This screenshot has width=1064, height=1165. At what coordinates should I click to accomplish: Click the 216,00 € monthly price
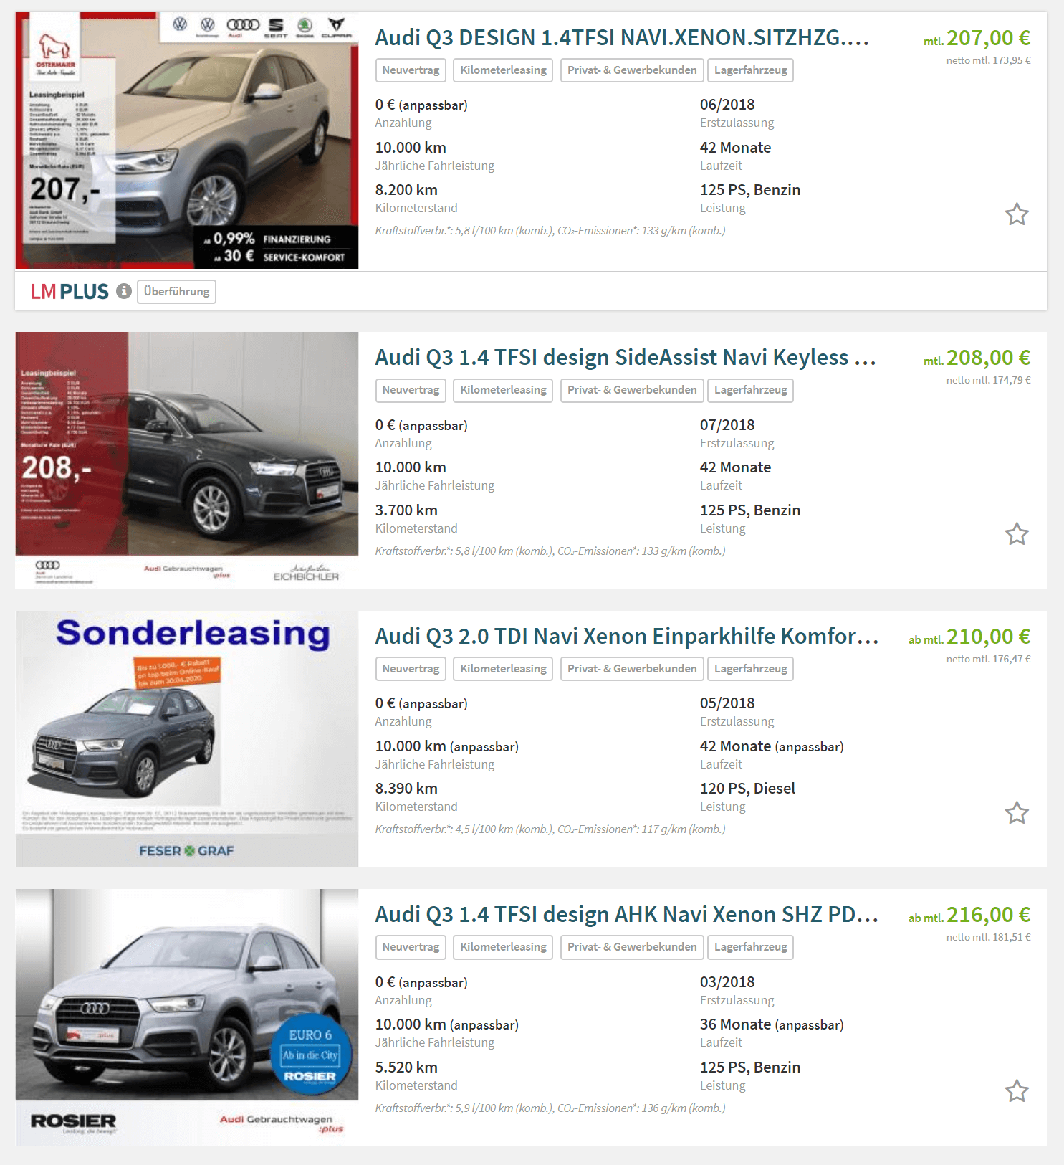point(988,915)
